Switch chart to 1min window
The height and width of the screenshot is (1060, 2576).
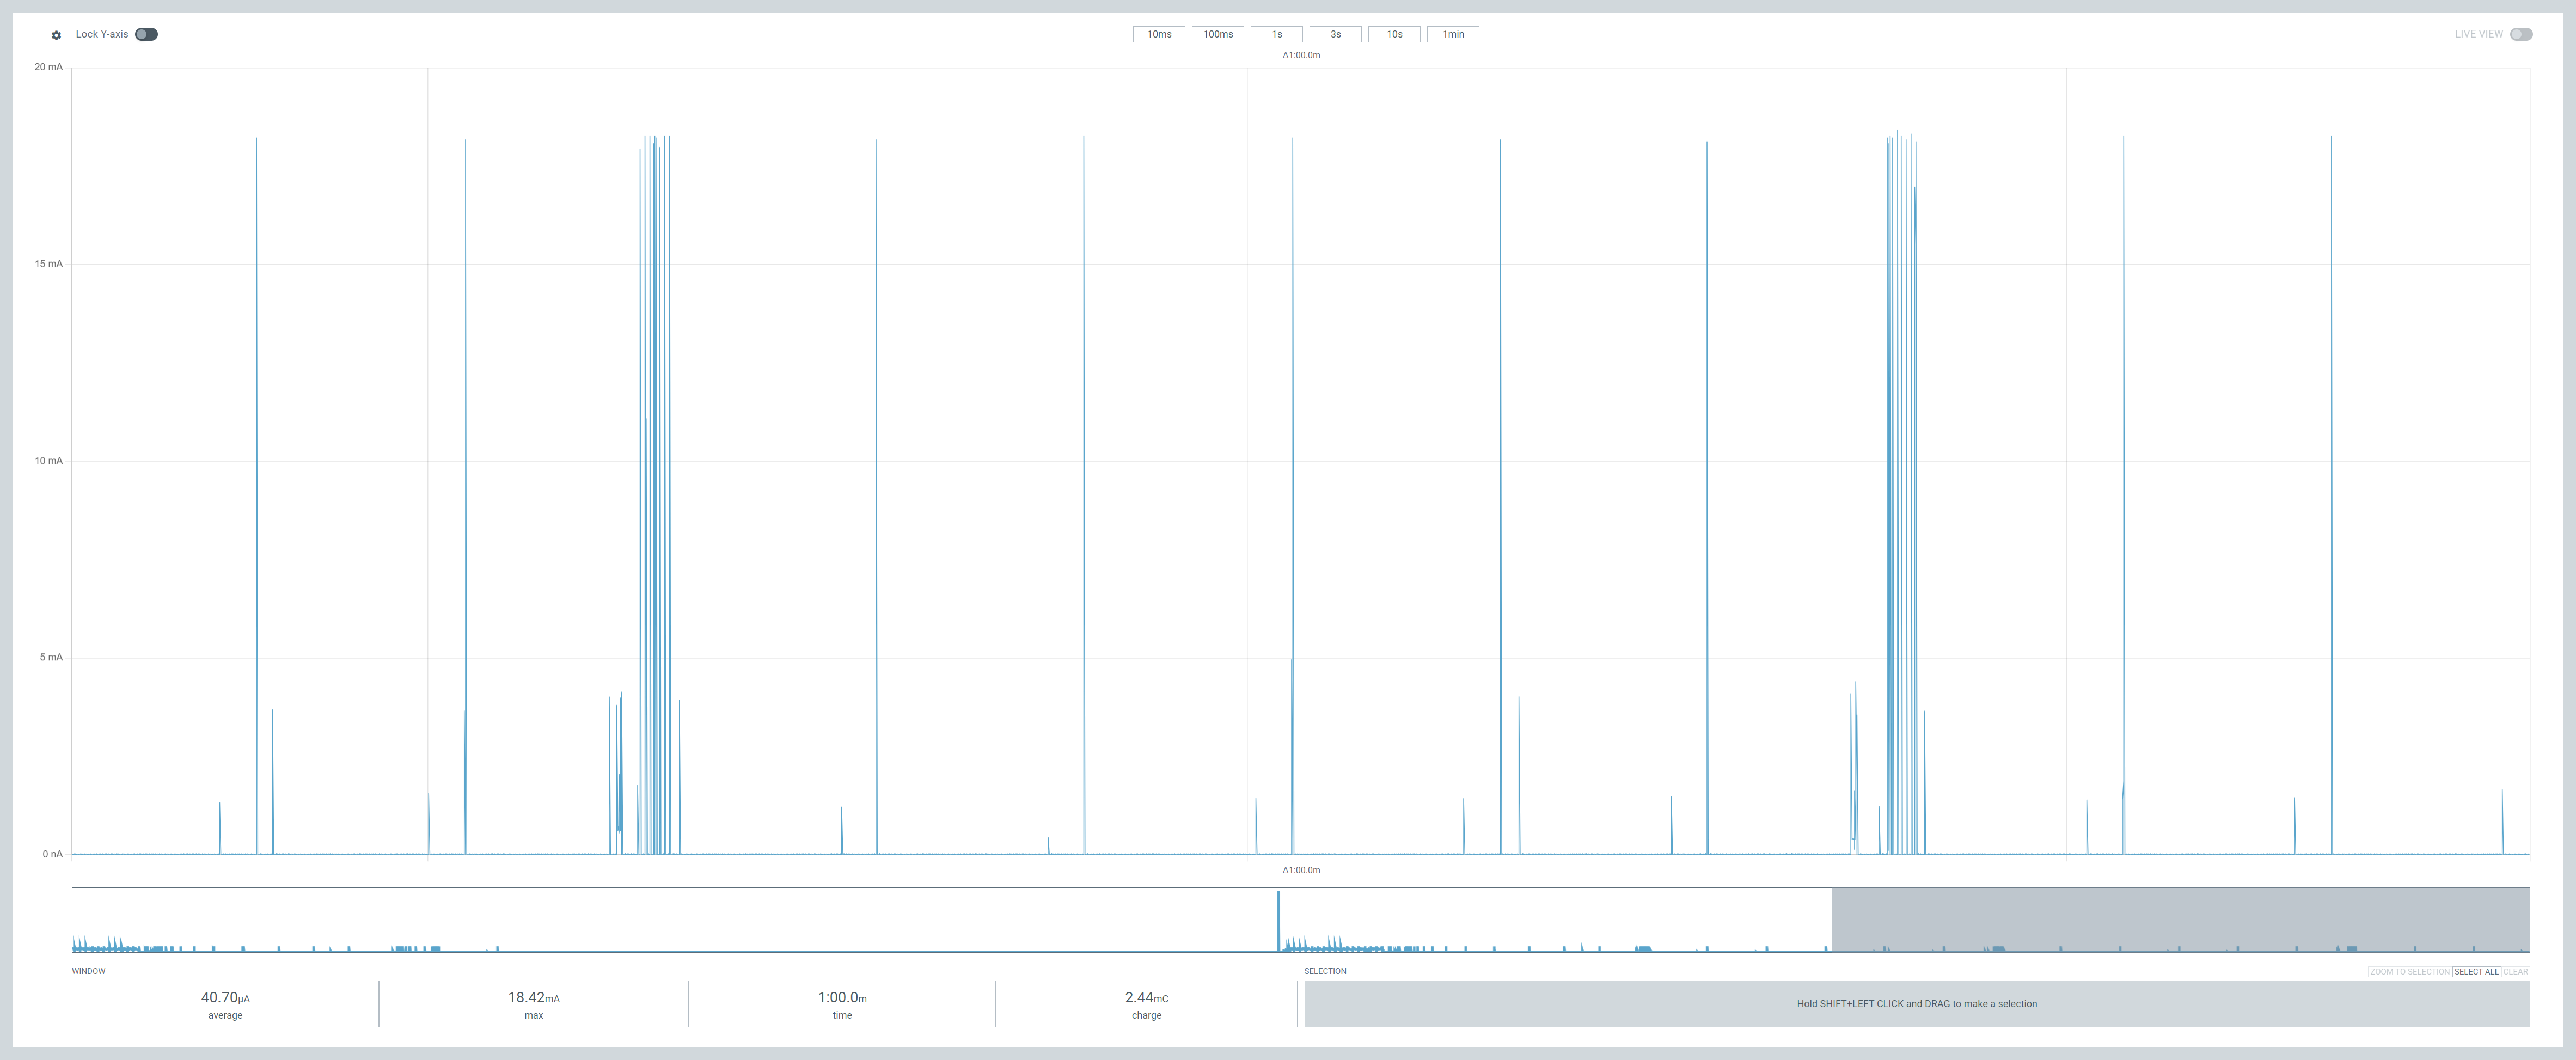(x=1452, y=34)
